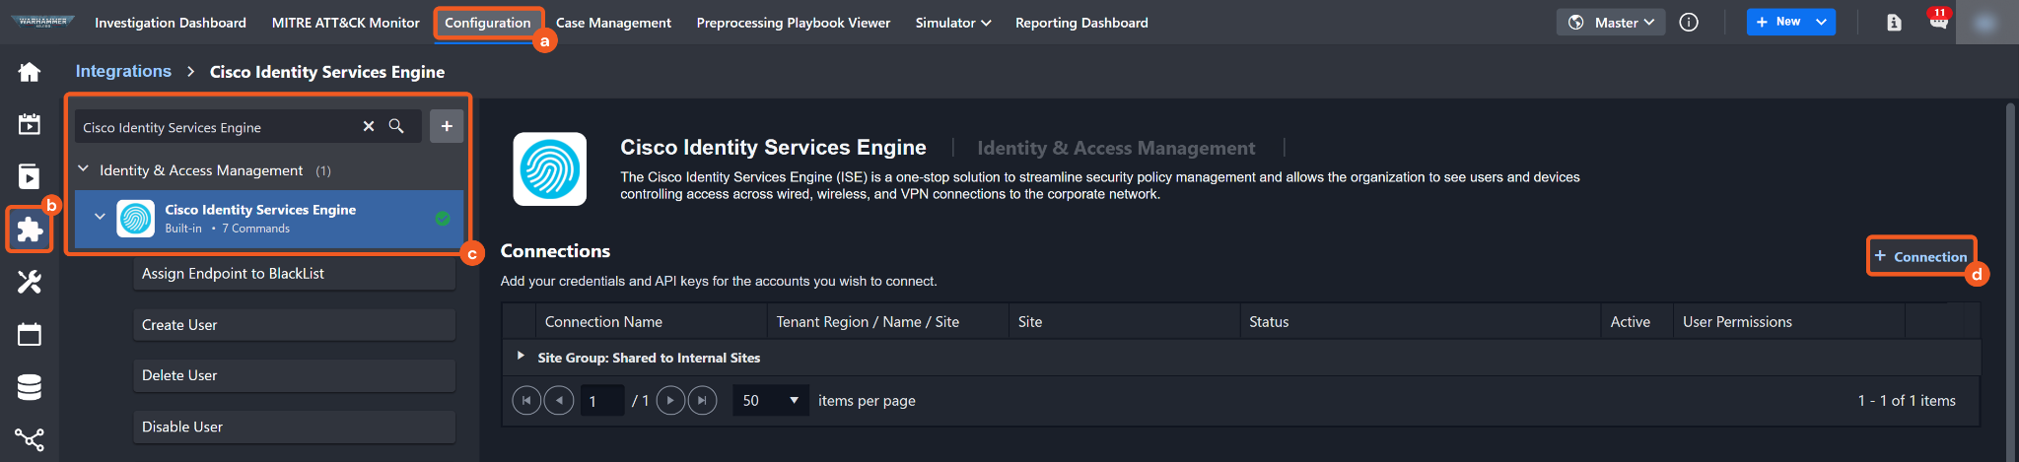
Task: Click the green connected status checkmark
Action: (443, 219)
